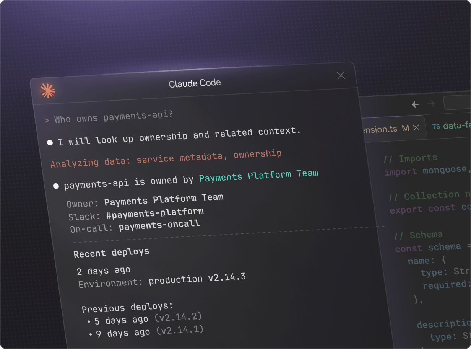This screenshot has width=471, height=349.
Task: Go forward with the right arrow
Action: (x=431, y=104)
